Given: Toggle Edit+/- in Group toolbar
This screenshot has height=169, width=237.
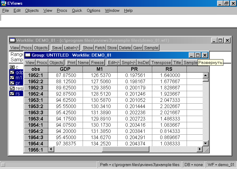Looking at the screenshot, I should tap(114, 62).
